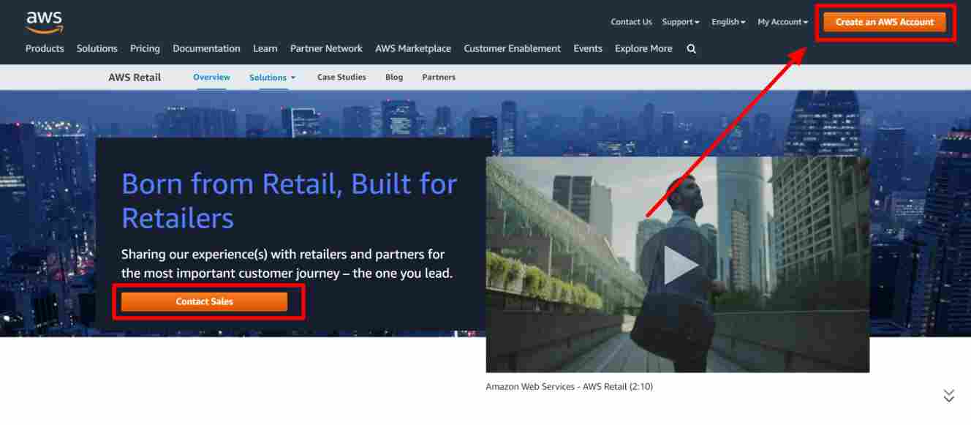Click Create an AWS Account button
The width and height of the screenshot is (971, 425).
click(885, 22)
